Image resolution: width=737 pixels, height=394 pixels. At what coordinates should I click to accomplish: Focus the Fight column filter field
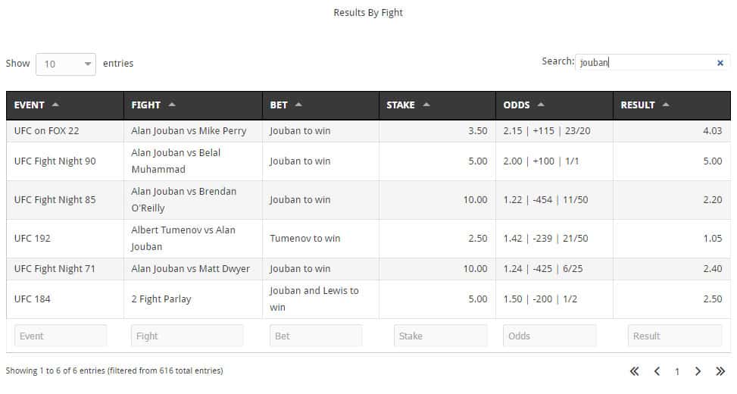point(187,336)
